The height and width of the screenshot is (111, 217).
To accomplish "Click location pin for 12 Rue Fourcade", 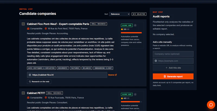I will click(x=46, y=98).
